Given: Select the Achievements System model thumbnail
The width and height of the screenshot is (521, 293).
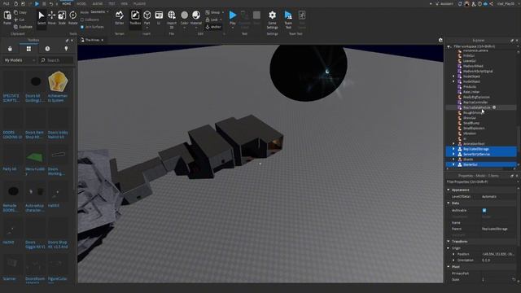Looking at the screenshot, I should point(58,81).
